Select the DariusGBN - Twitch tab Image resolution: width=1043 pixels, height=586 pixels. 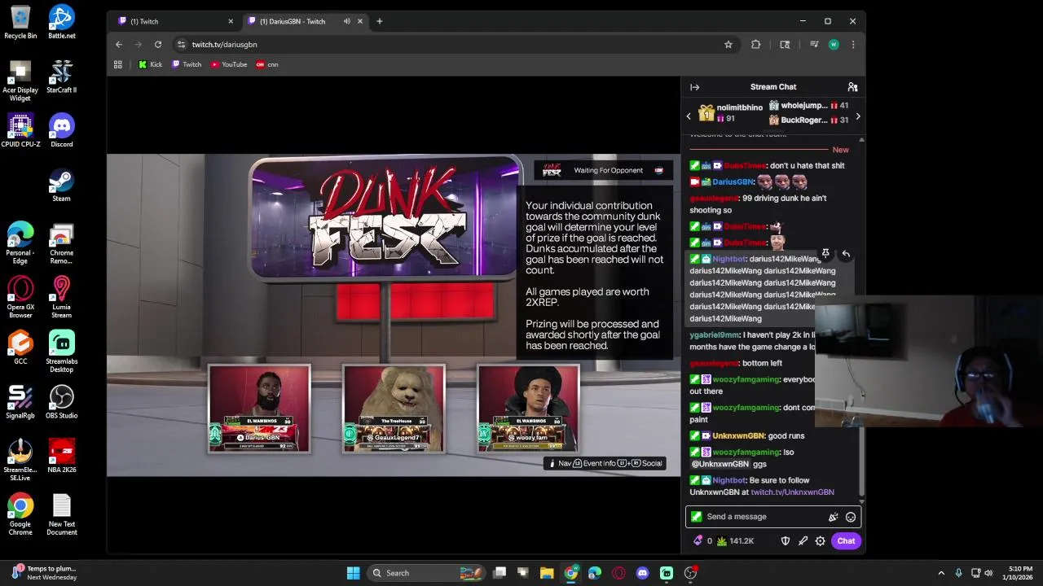301,21
